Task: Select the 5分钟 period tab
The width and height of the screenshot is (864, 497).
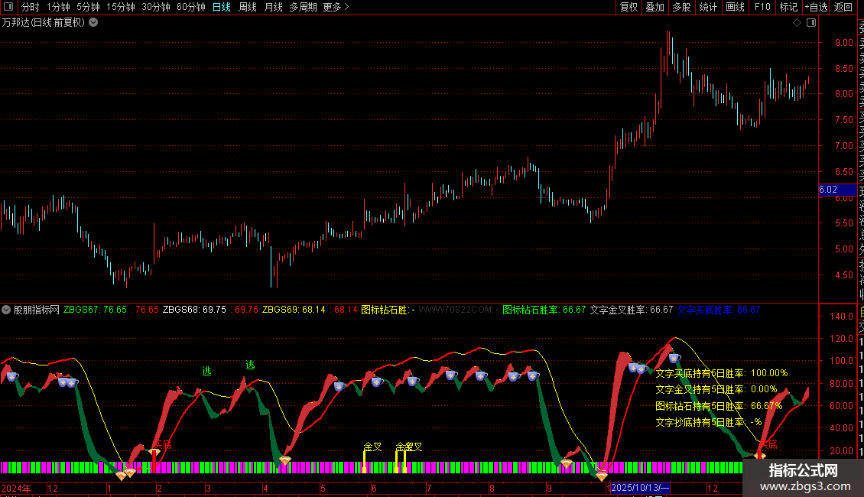Action: (88, 7)
